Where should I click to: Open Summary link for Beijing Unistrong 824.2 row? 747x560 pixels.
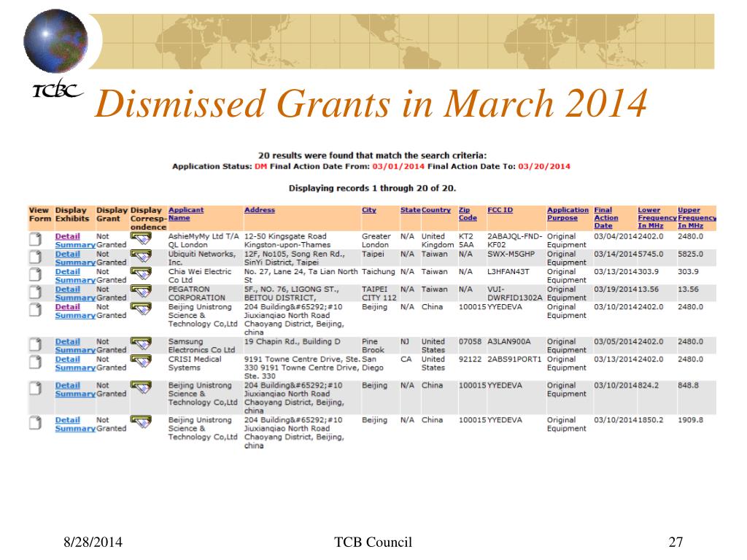(x=75, y=394)
